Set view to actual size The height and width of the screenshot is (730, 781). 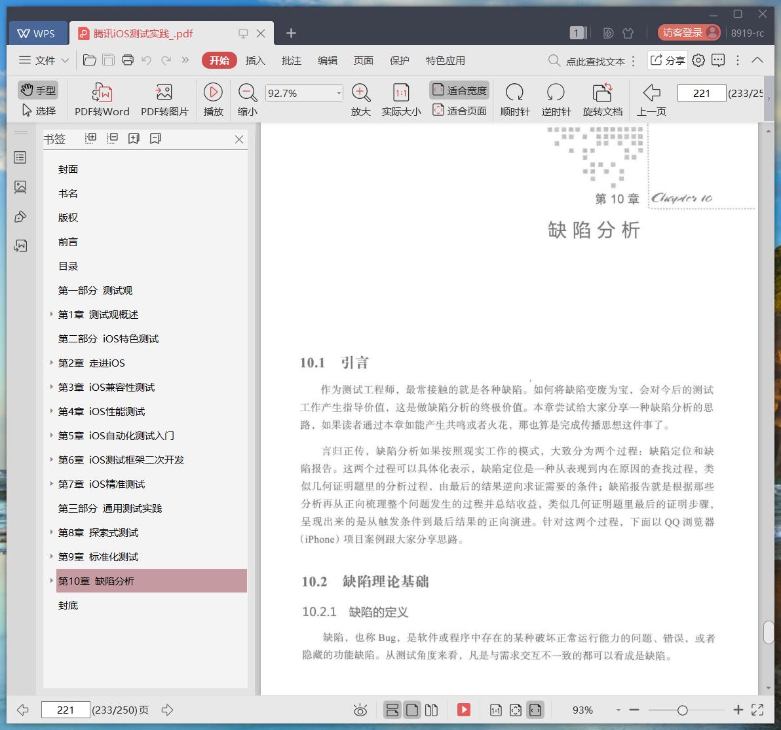pyautogui.click(x=401, y=100)
